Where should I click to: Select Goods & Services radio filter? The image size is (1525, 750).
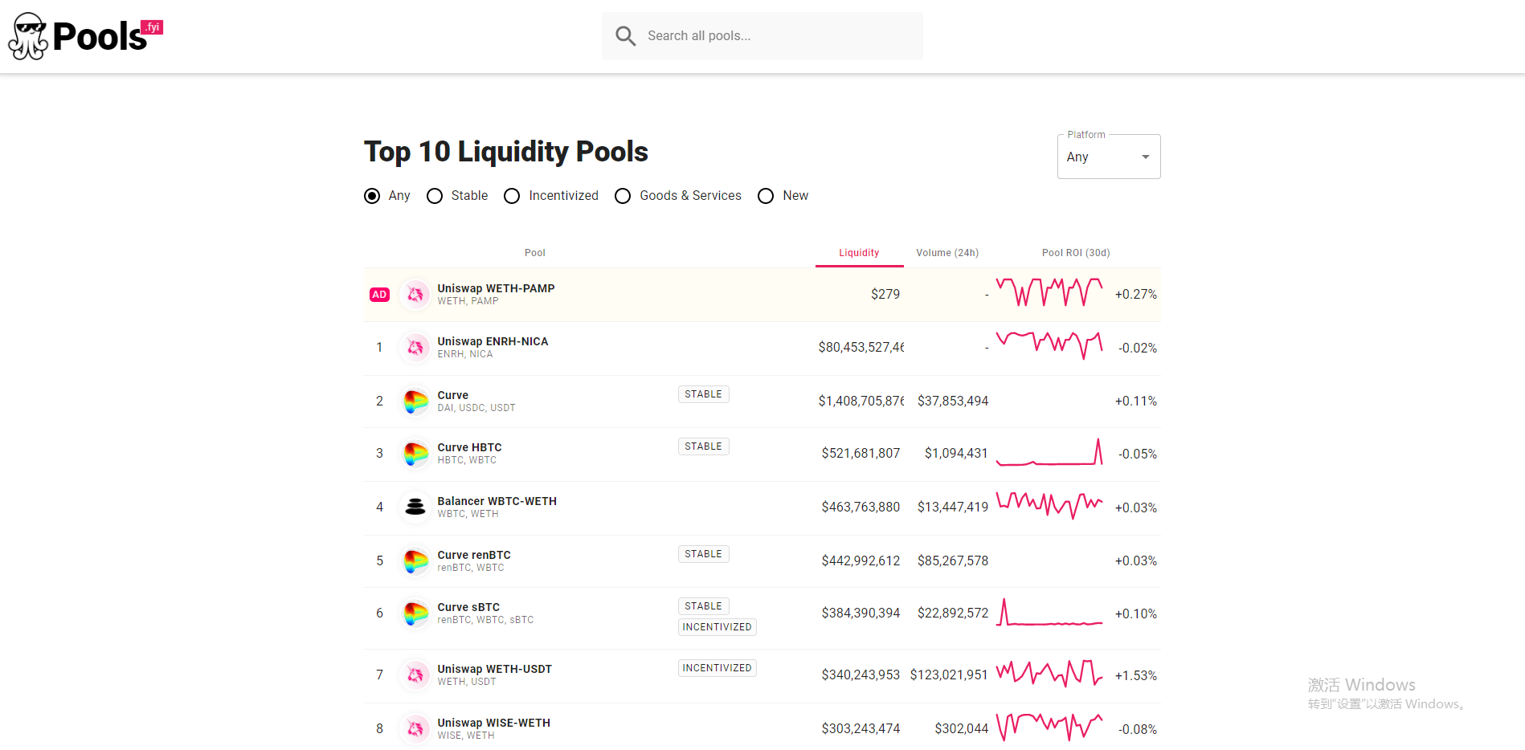tap(623, 196)
